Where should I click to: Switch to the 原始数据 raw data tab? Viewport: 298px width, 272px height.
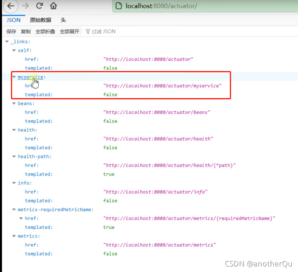pos(40,20)
